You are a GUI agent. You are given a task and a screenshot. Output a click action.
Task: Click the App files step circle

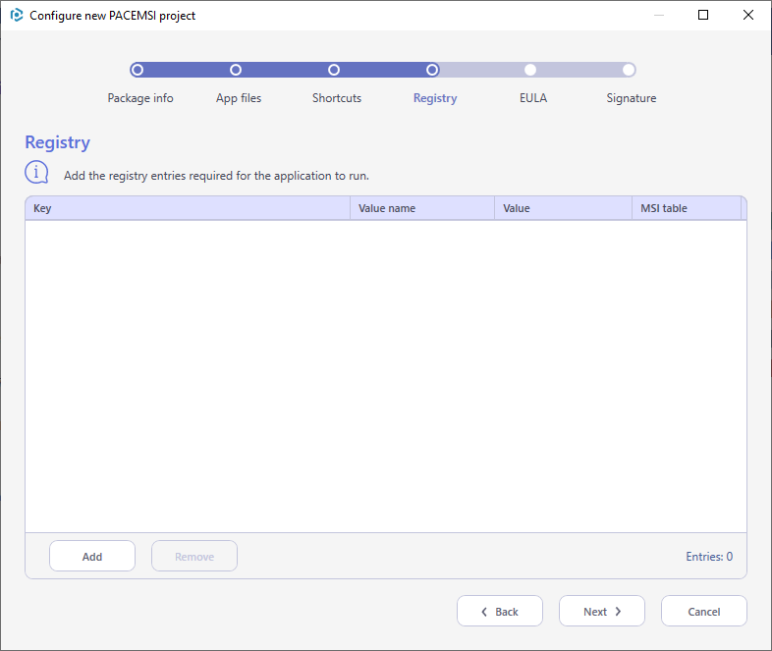(x=236, y=70)
